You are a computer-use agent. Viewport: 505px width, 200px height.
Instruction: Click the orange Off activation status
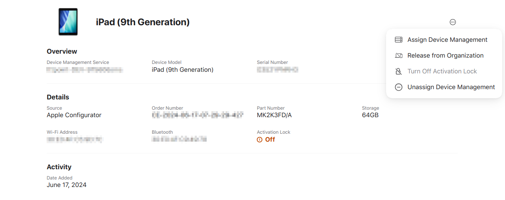[x=270, y=140]
